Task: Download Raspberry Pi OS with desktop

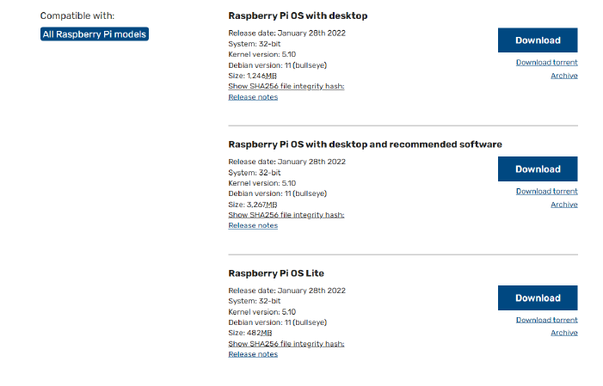Action: pos(538,40)
